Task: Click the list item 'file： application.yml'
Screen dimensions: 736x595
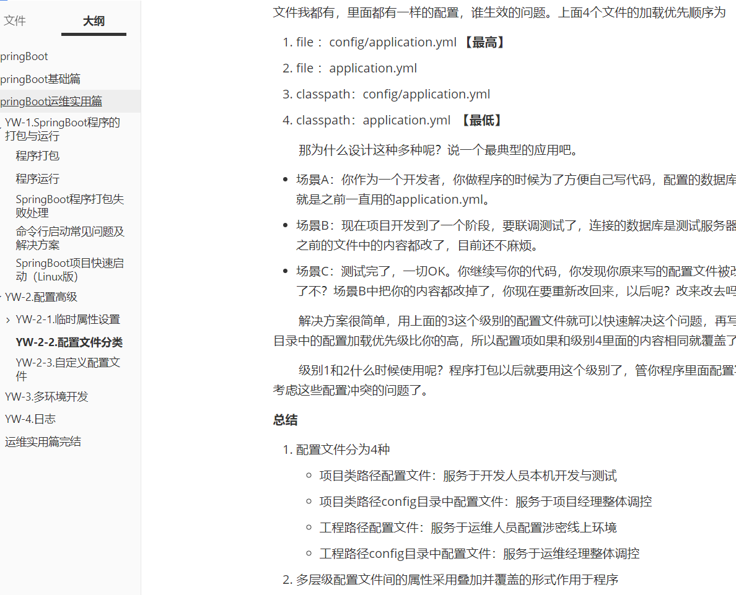Action: [356, 68]
